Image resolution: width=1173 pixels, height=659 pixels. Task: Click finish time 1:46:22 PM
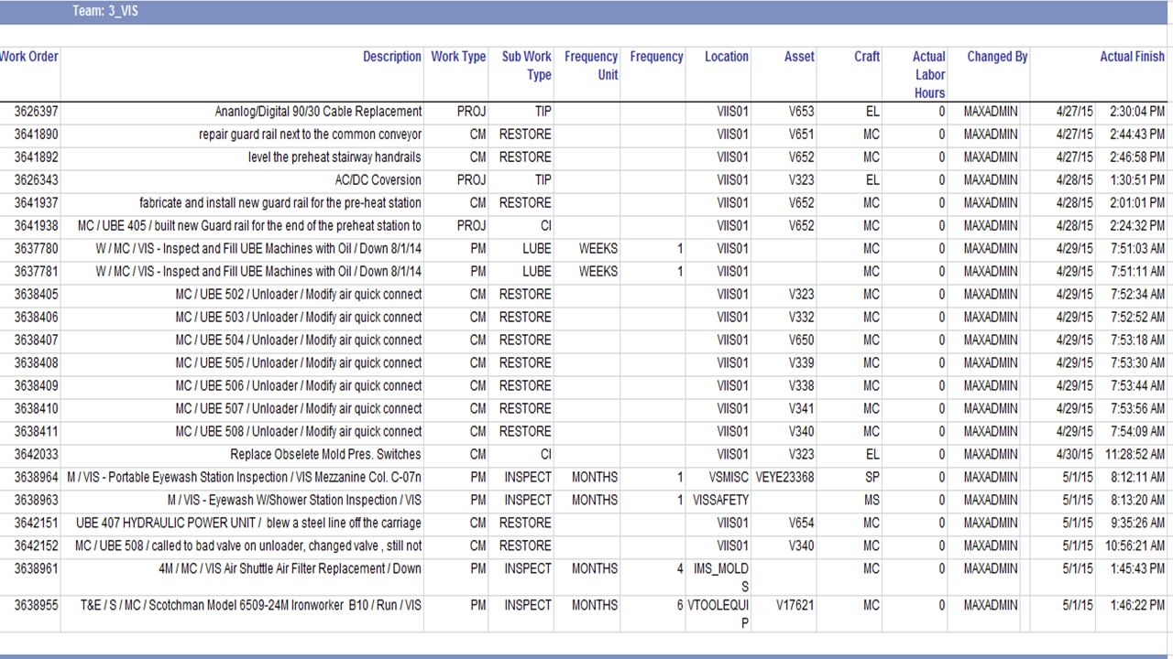tap(1137, 606)
